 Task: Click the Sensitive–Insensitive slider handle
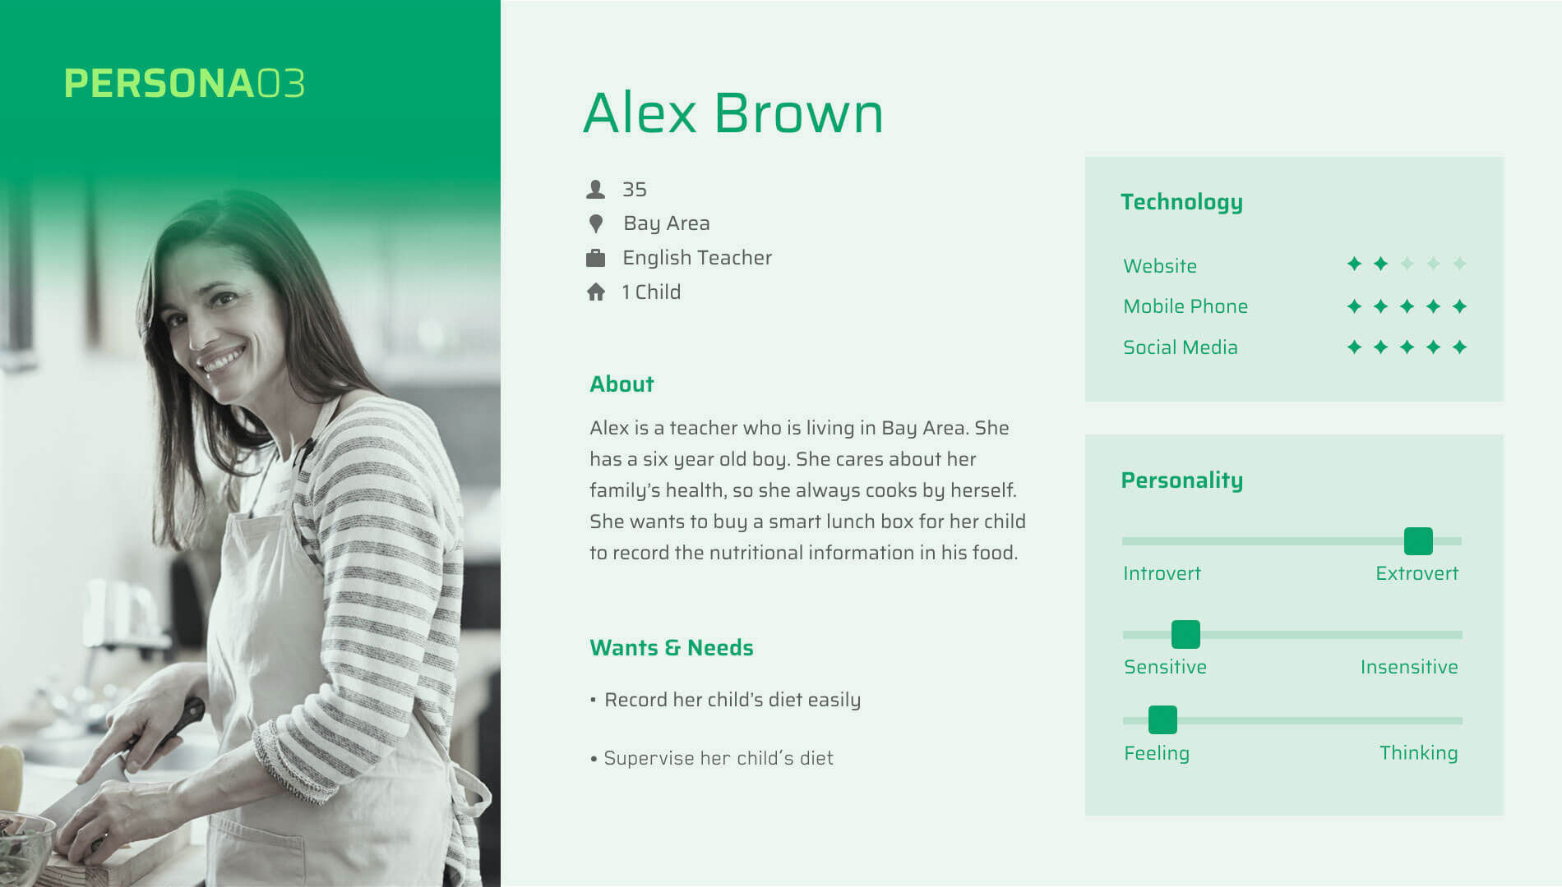[1185, 634]
